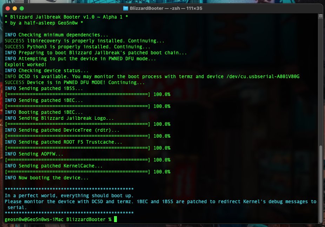Click the progress bar under 'ROOT FS Trustcache'
This screenshot has width=325, height=227.
click(77, 148)
